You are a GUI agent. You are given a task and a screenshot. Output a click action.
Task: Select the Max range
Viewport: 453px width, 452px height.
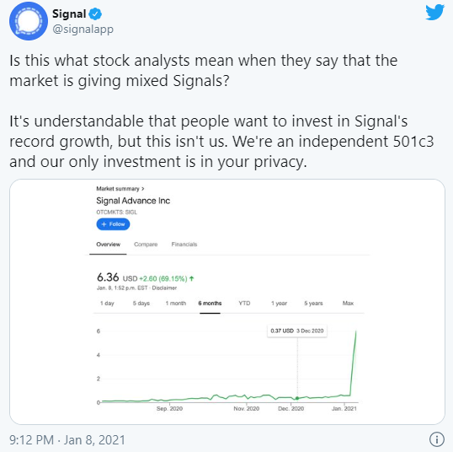(x=348, y=304)
